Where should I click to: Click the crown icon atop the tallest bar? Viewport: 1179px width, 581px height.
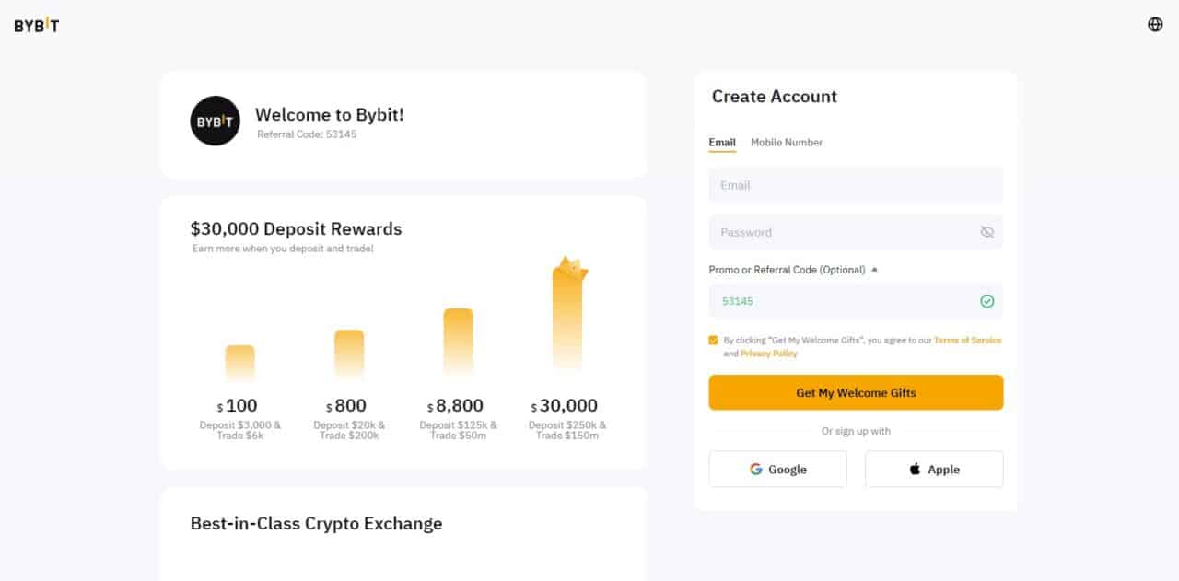pyautogui.click(x=571, y=270)
